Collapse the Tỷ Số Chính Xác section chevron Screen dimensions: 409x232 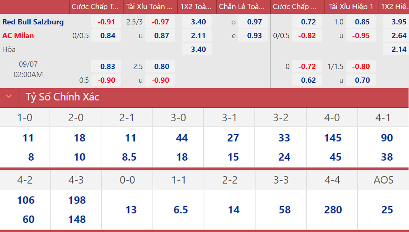click(x=9, y=97)
